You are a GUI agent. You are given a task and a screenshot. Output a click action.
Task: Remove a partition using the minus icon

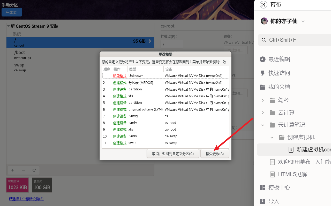point(23,170)
